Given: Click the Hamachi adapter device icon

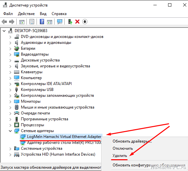Looking at the screenshot, I should (23, 137).
